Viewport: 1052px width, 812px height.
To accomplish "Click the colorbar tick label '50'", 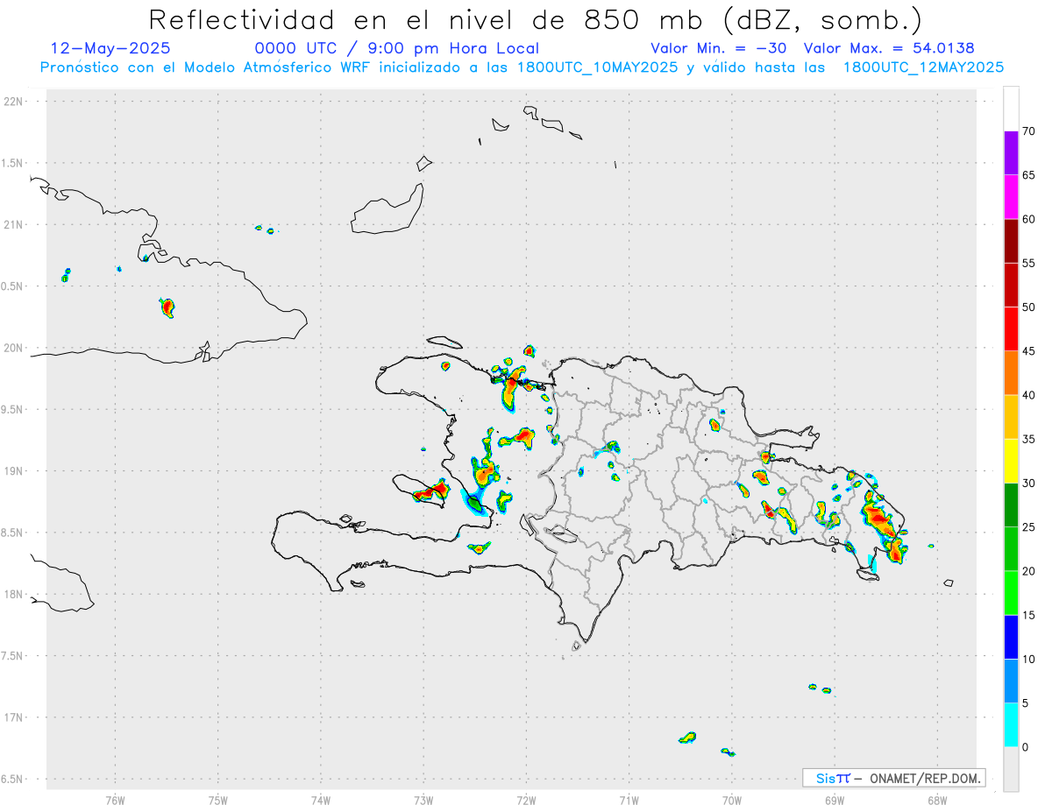I will [x=1029, y=307].
